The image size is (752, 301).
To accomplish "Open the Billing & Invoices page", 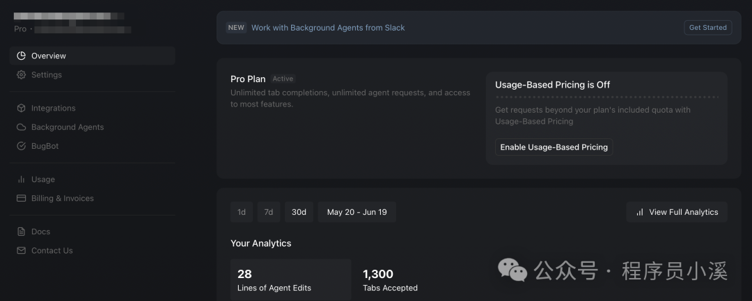I will 62,199.
